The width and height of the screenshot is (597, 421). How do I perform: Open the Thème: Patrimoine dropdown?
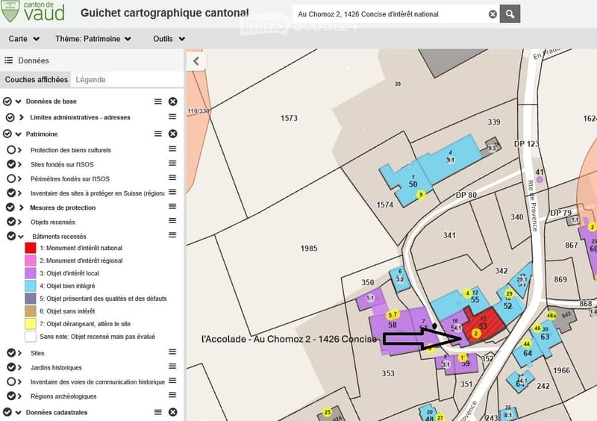coord(93,39)
